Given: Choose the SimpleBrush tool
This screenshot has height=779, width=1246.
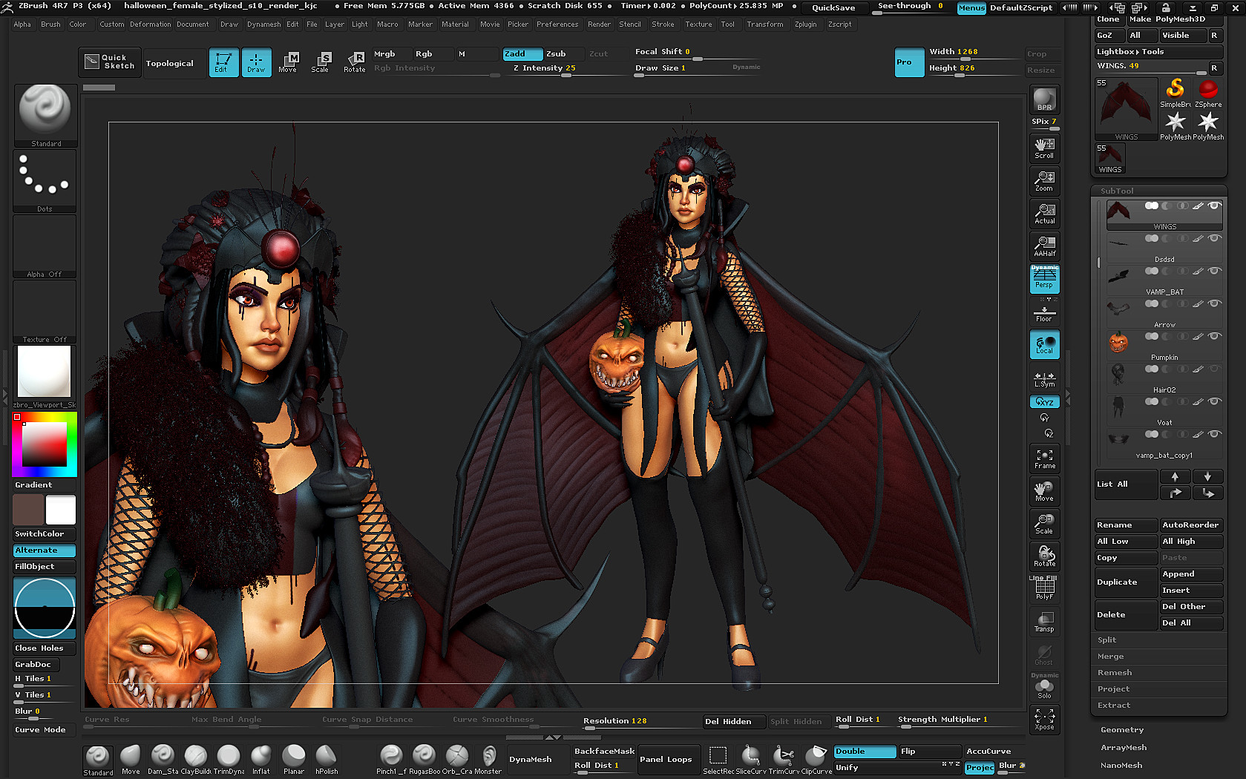Looking at the screenshot, I should 1175,93.
